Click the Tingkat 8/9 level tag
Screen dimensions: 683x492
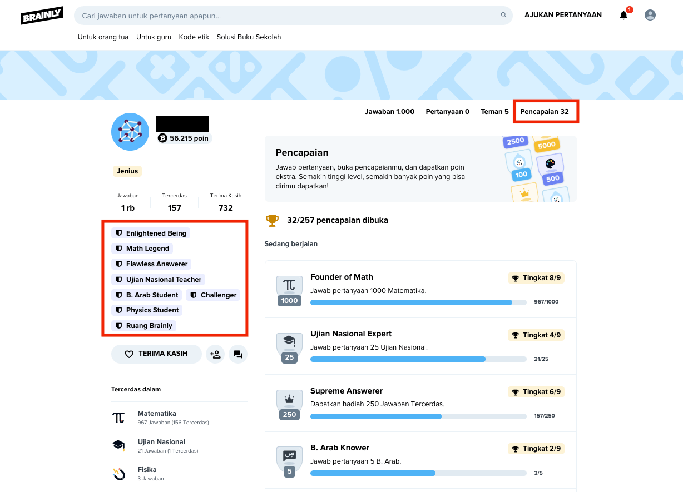click(x=536, y=278)
